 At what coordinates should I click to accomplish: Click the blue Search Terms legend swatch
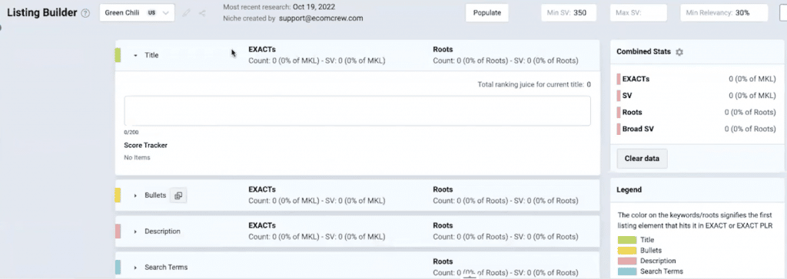[627, 271]
